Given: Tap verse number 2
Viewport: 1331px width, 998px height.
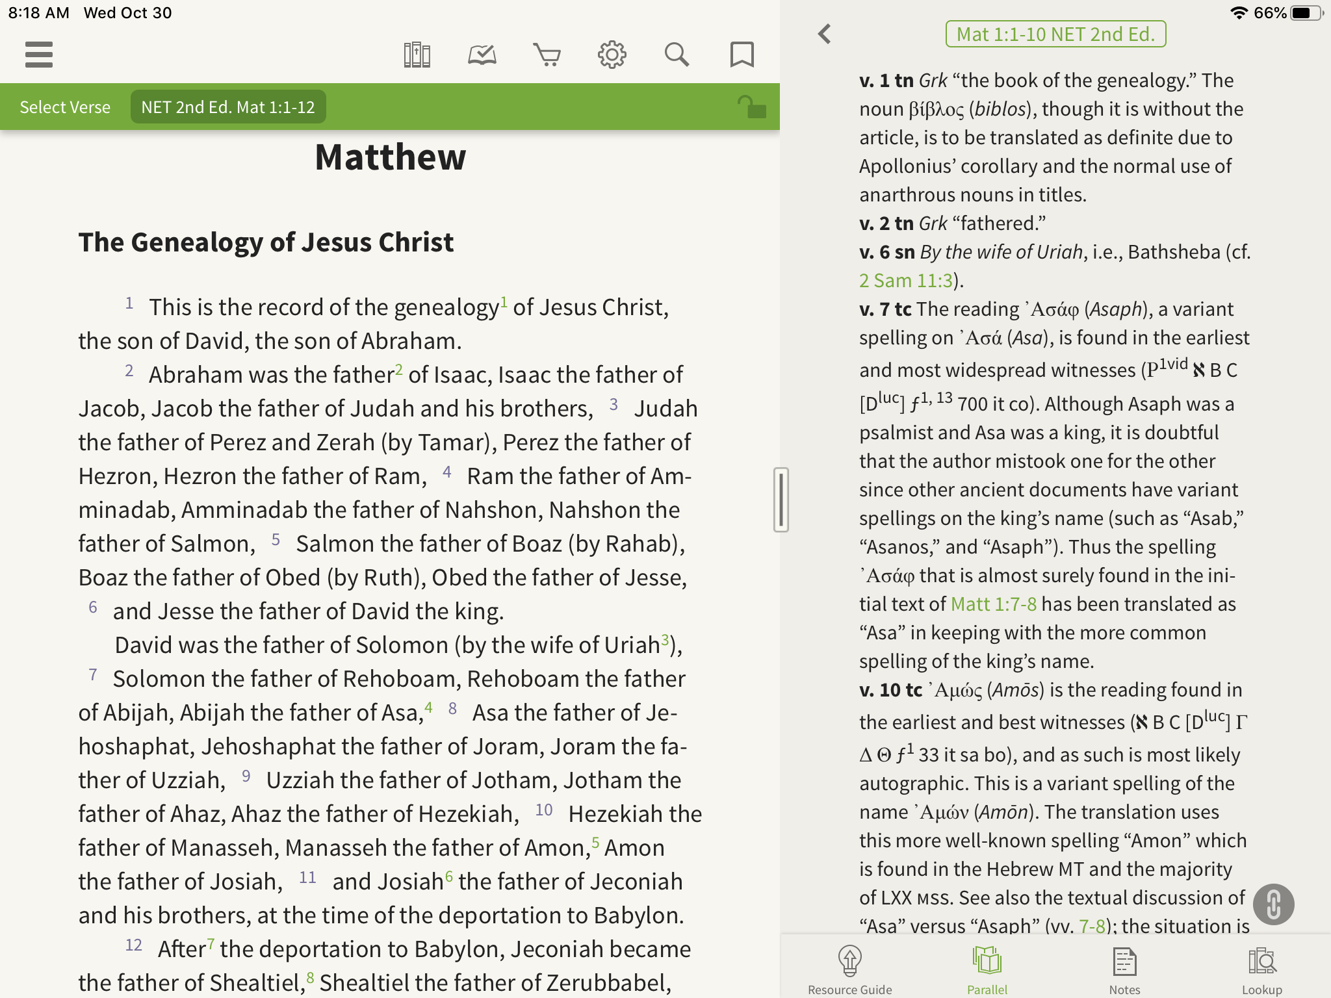Looking at the screenshot, I should click(x=129, y=370).
